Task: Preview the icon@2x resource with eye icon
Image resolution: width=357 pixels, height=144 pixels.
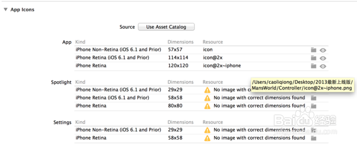Action: pos(323,58)
